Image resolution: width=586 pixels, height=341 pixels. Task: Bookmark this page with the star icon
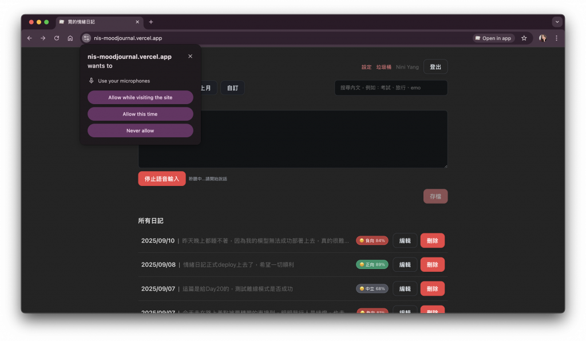pyautogui.click(x=524, y=38)
